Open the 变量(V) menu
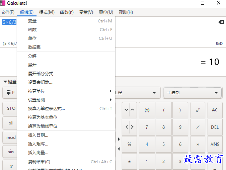This screenshot has height=170, width=226. click(x=86, y=12)
